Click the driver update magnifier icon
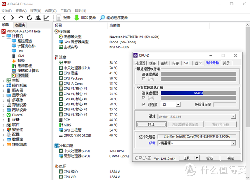 coord(102,18)
